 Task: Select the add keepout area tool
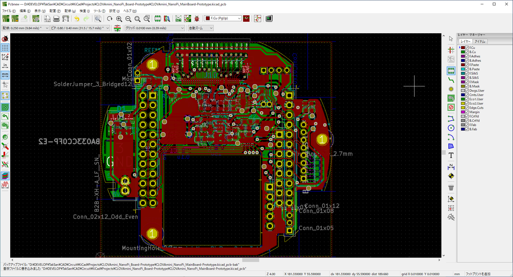point(451,107)
